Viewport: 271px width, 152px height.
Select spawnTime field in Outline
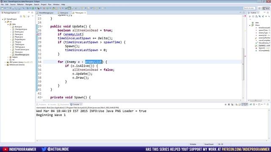coord(263,30)
